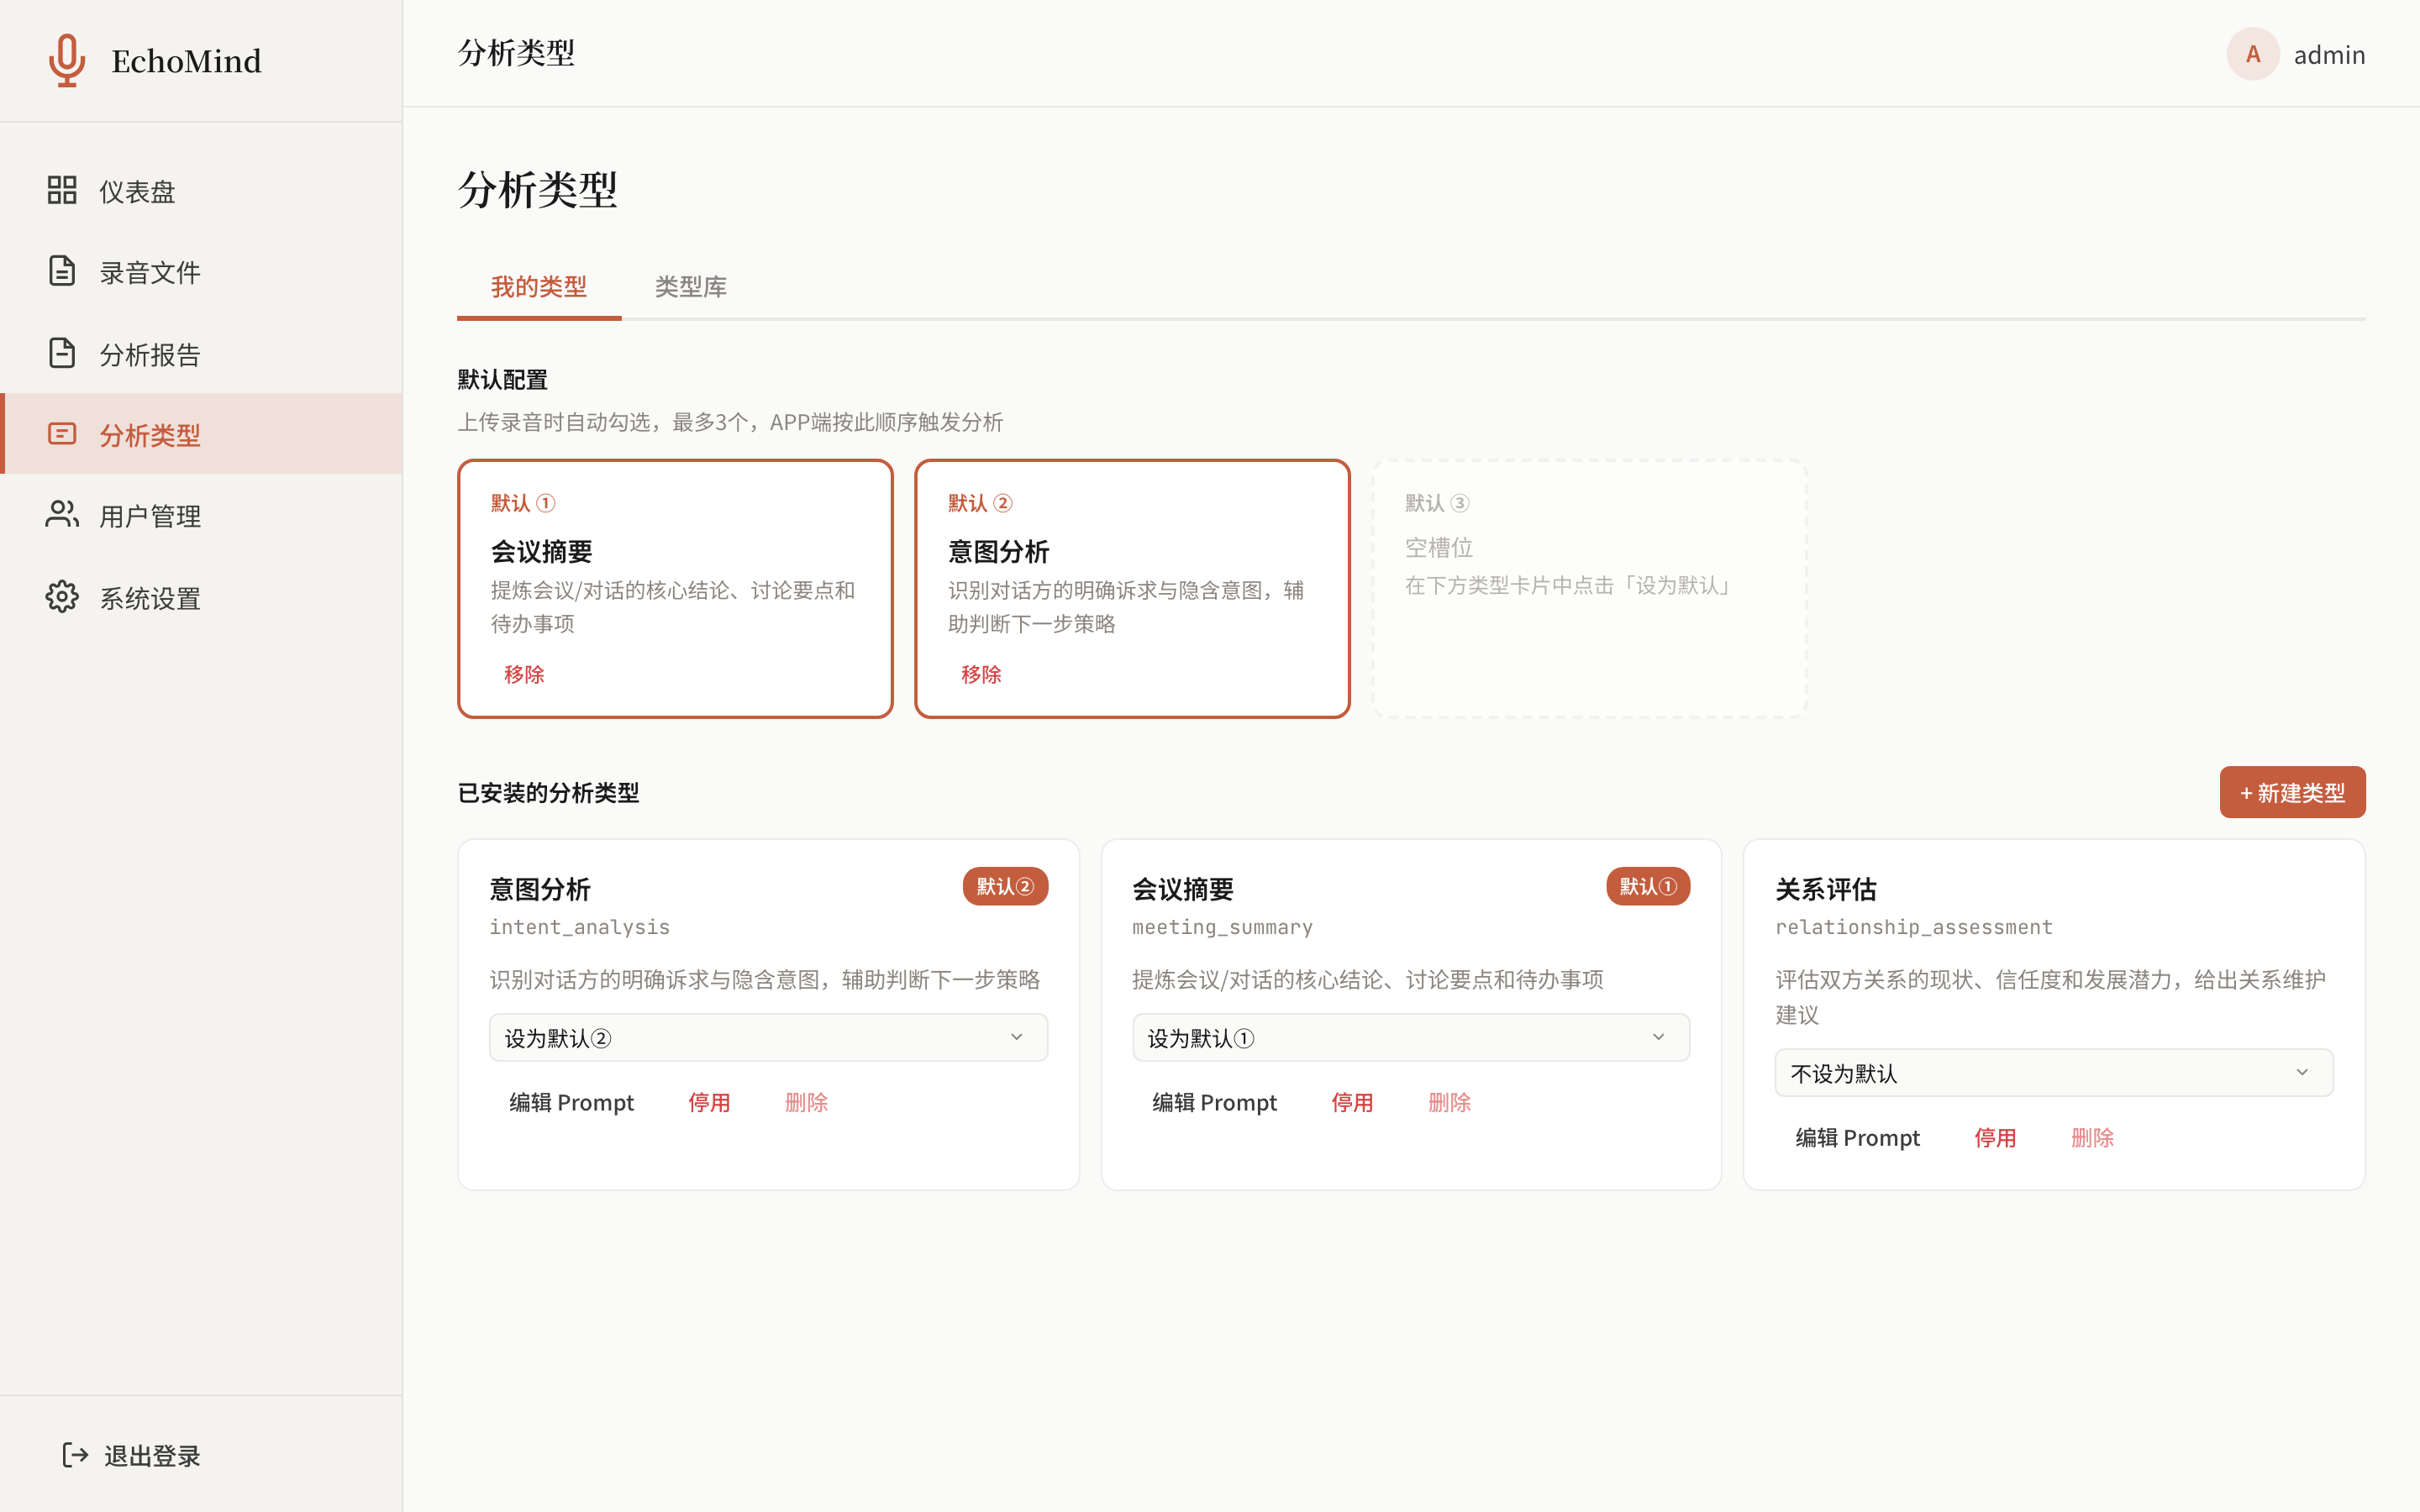Image resolution: width=2420 pixels, height=1512 pixels.
Task: Click the empty 默认 ③ slot
Action: (1589, 588)
